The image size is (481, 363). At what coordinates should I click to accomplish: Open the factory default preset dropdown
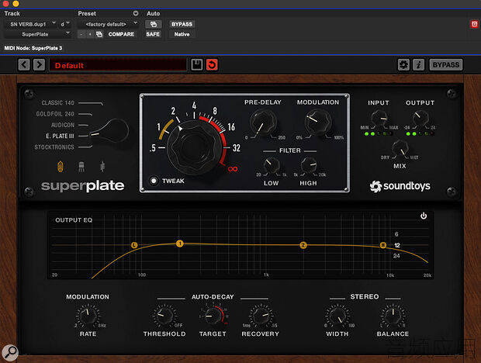click(108, 24)
